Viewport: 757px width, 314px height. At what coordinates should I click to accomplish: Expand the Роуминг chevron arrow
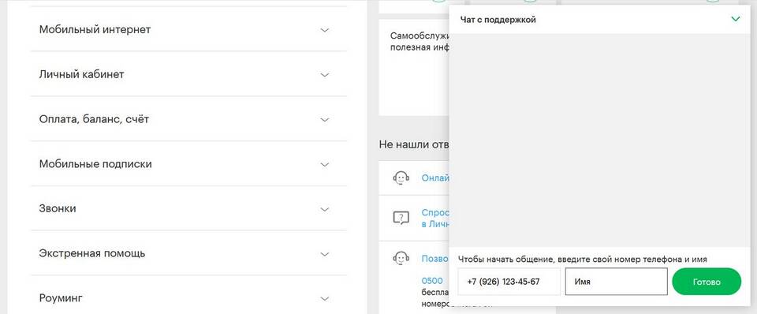point(325,298)
